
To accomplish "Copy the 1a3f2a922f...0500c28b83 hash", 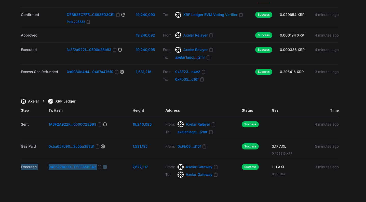I will 115,50.
